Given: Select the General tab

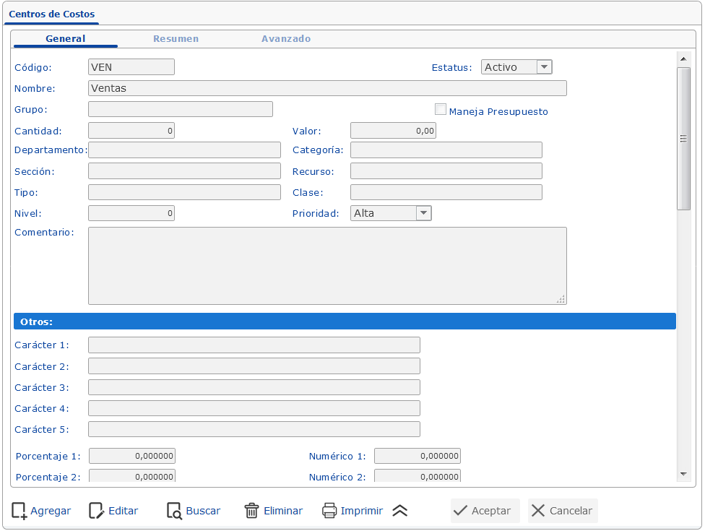Looking at the screenshot, I should click(x=66, y=39).
